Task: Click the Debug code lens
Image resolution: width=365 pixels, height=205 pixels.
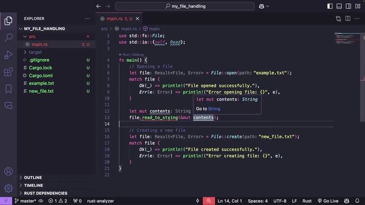Action: 138,55
